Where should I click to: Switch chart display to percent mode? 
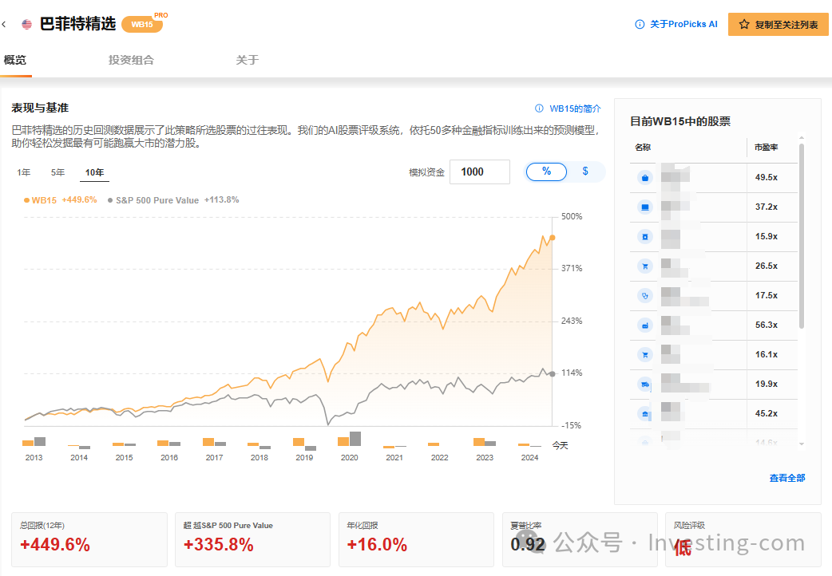pyautogui.click(x=546, y=172)
